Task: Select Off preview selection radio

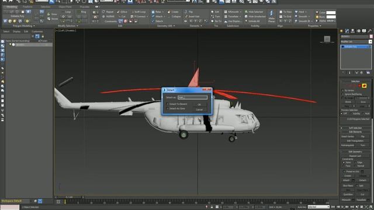Action: click(342, 114)
